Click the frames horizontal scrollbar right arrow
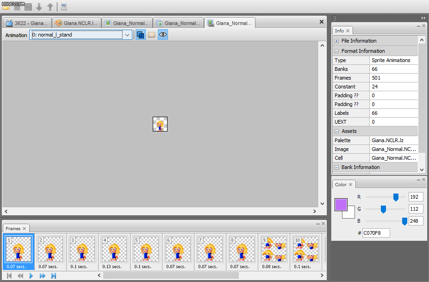Image resolution: width=429 pixels, height=282 pixels. (x=322, y=276)
